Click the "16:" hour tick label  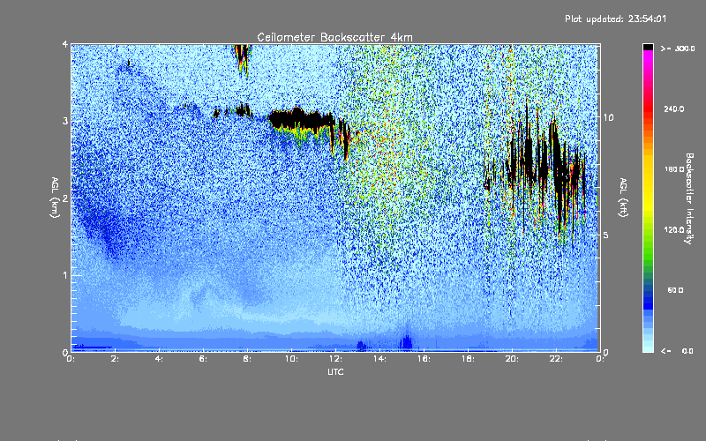[424, 359]
